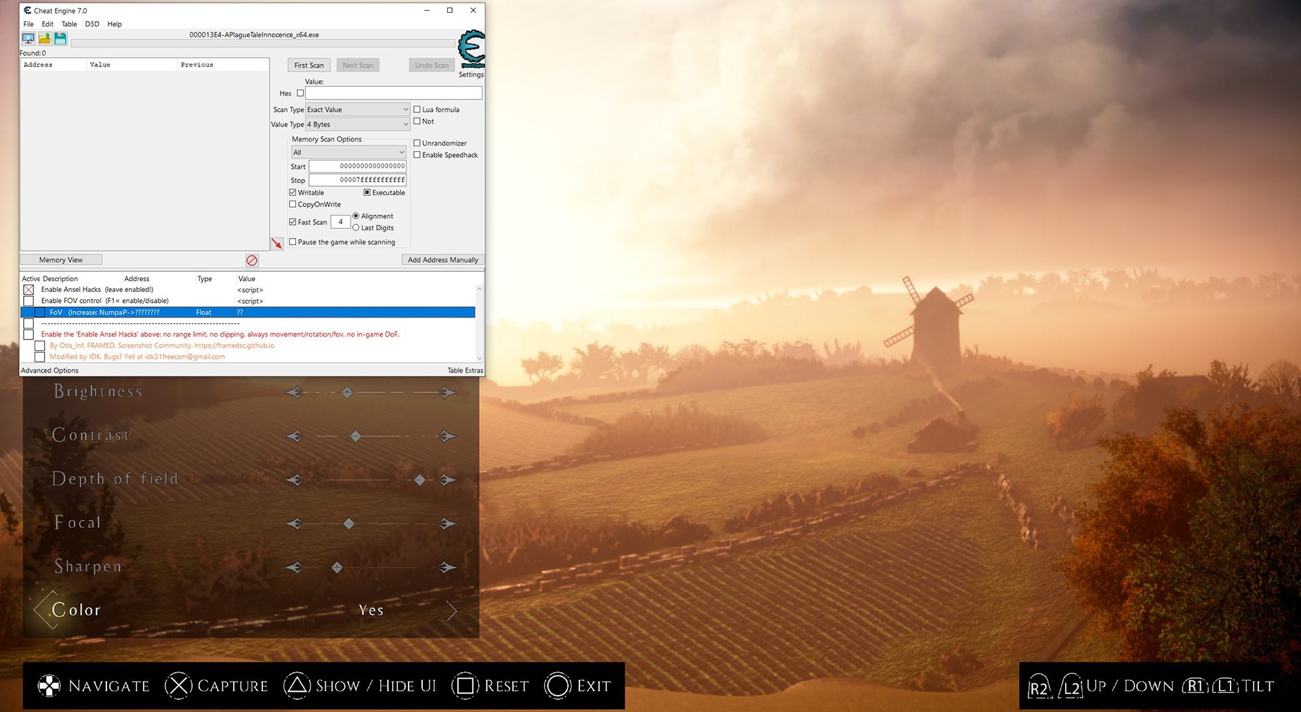Increase Focal with right arrow
This screenshot has width=1301, height=712.
pyautogui.click(x=447, y=524)
